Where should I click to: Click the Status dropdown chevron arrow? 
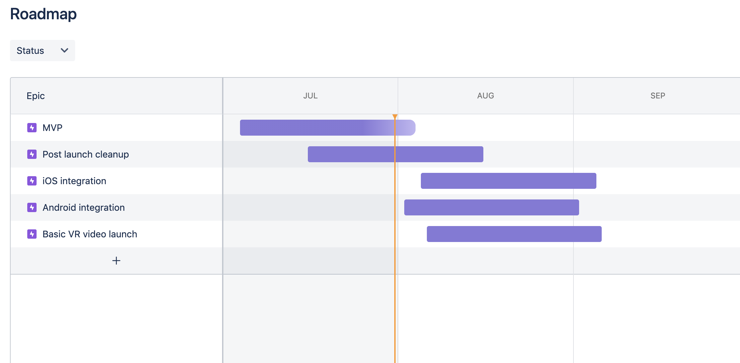coord(64,51)
